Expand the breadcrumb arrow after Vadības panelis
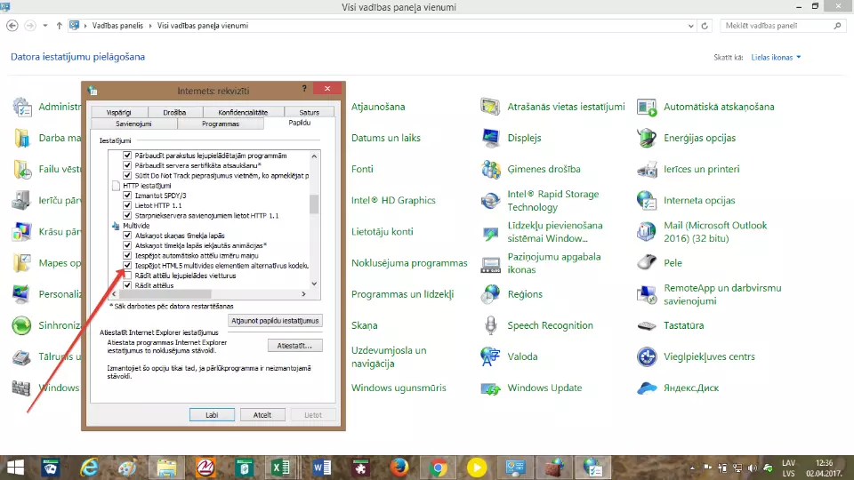The width and height of the screenshot is (854, 480). [150, 26]
